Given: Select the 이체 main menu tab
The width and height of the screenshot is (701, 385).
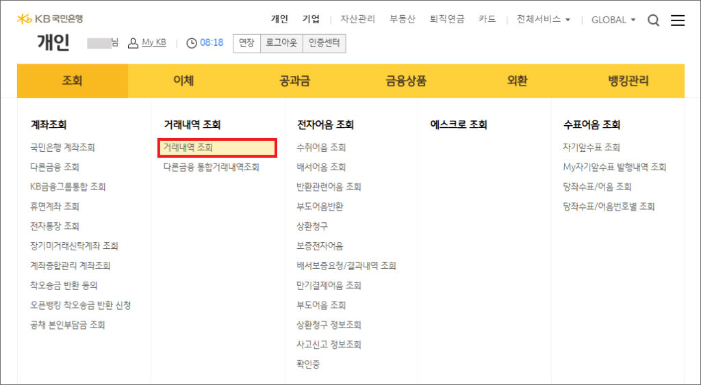Looking at the screenshot, I should click(183, 81).
